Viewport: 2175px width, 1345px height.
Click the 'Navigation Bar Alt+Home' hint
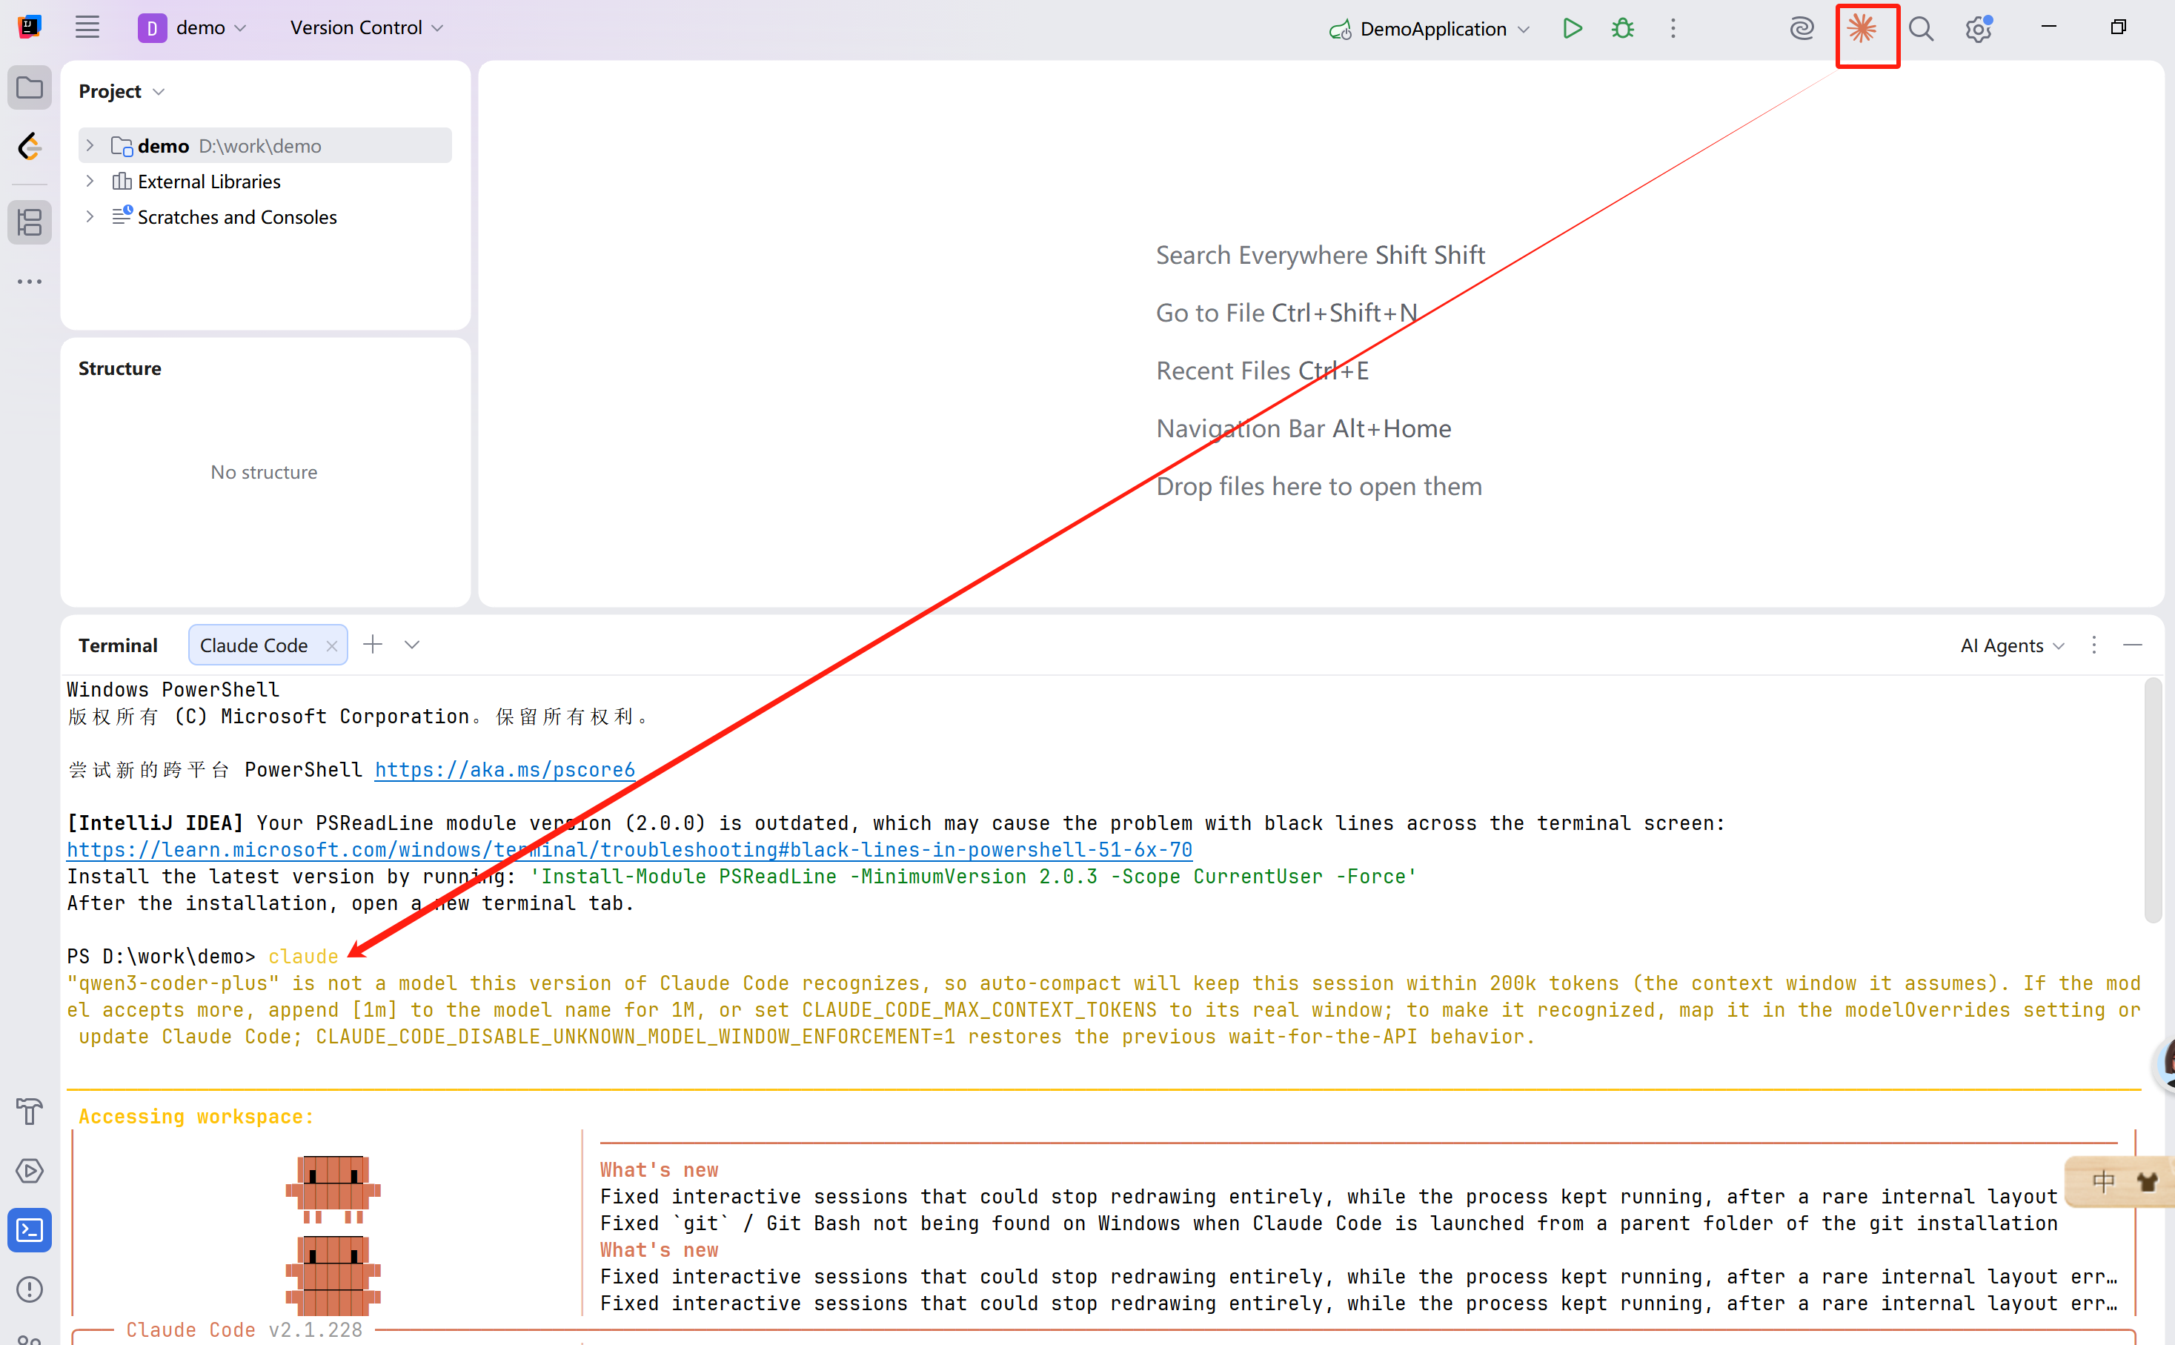[1304, 429]
